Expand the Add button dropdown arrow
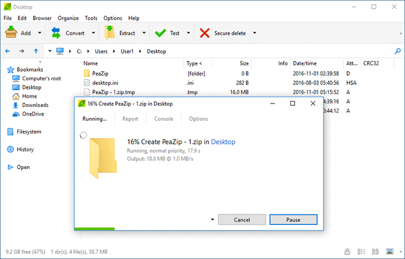Screen dimensions: 405x259 click(x=39, y=33)
